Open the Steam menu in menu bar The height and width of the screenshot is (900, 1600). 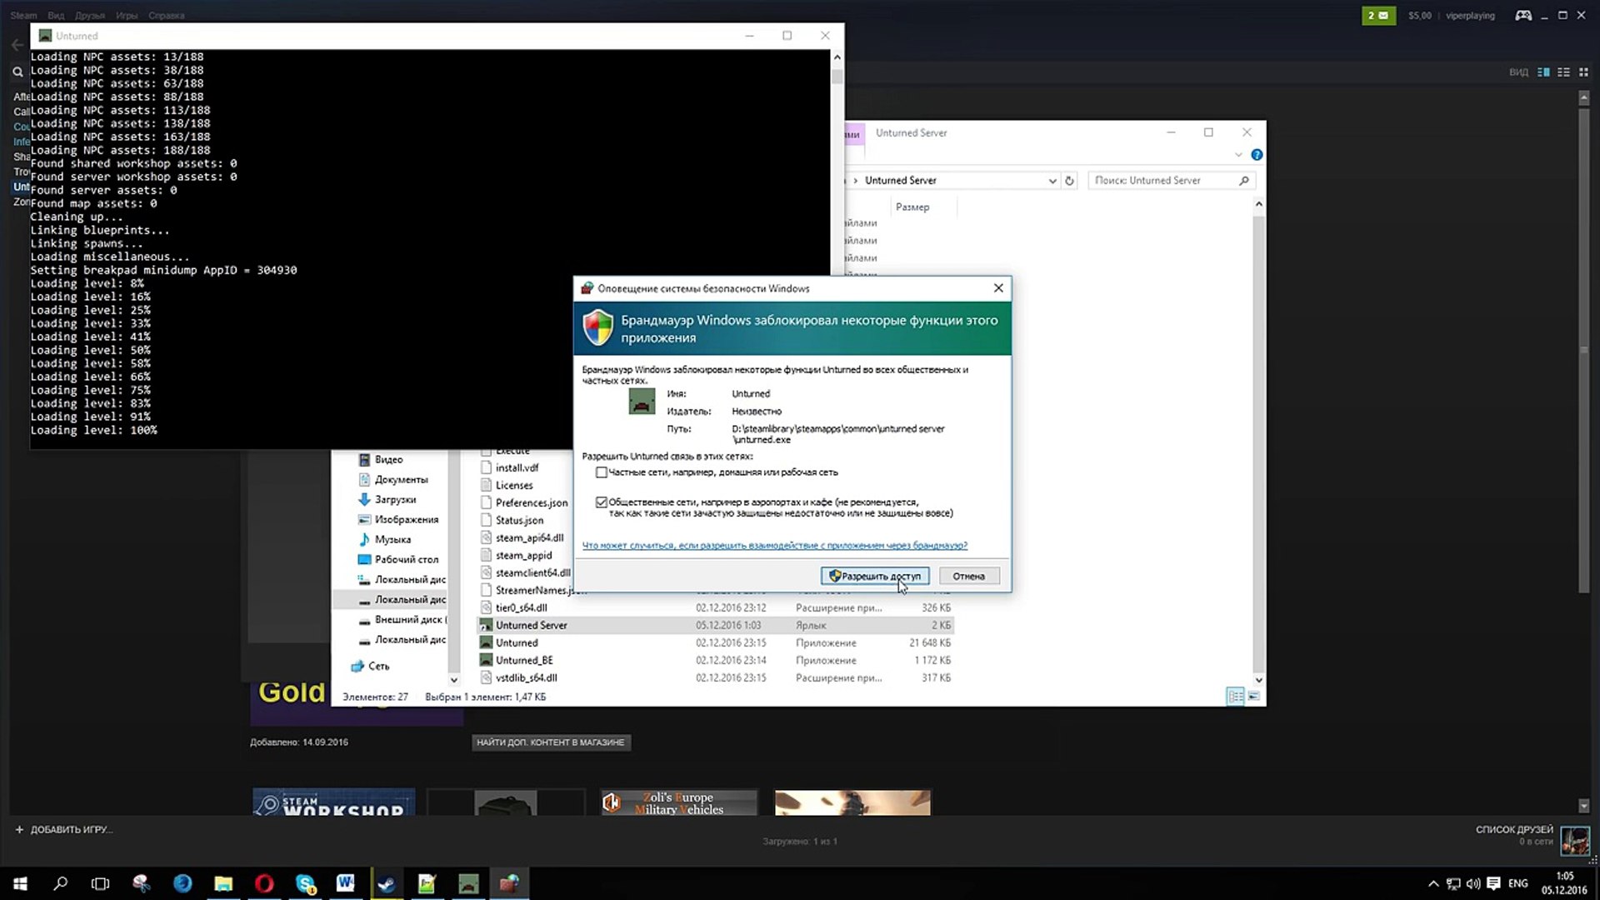(23, 16)
